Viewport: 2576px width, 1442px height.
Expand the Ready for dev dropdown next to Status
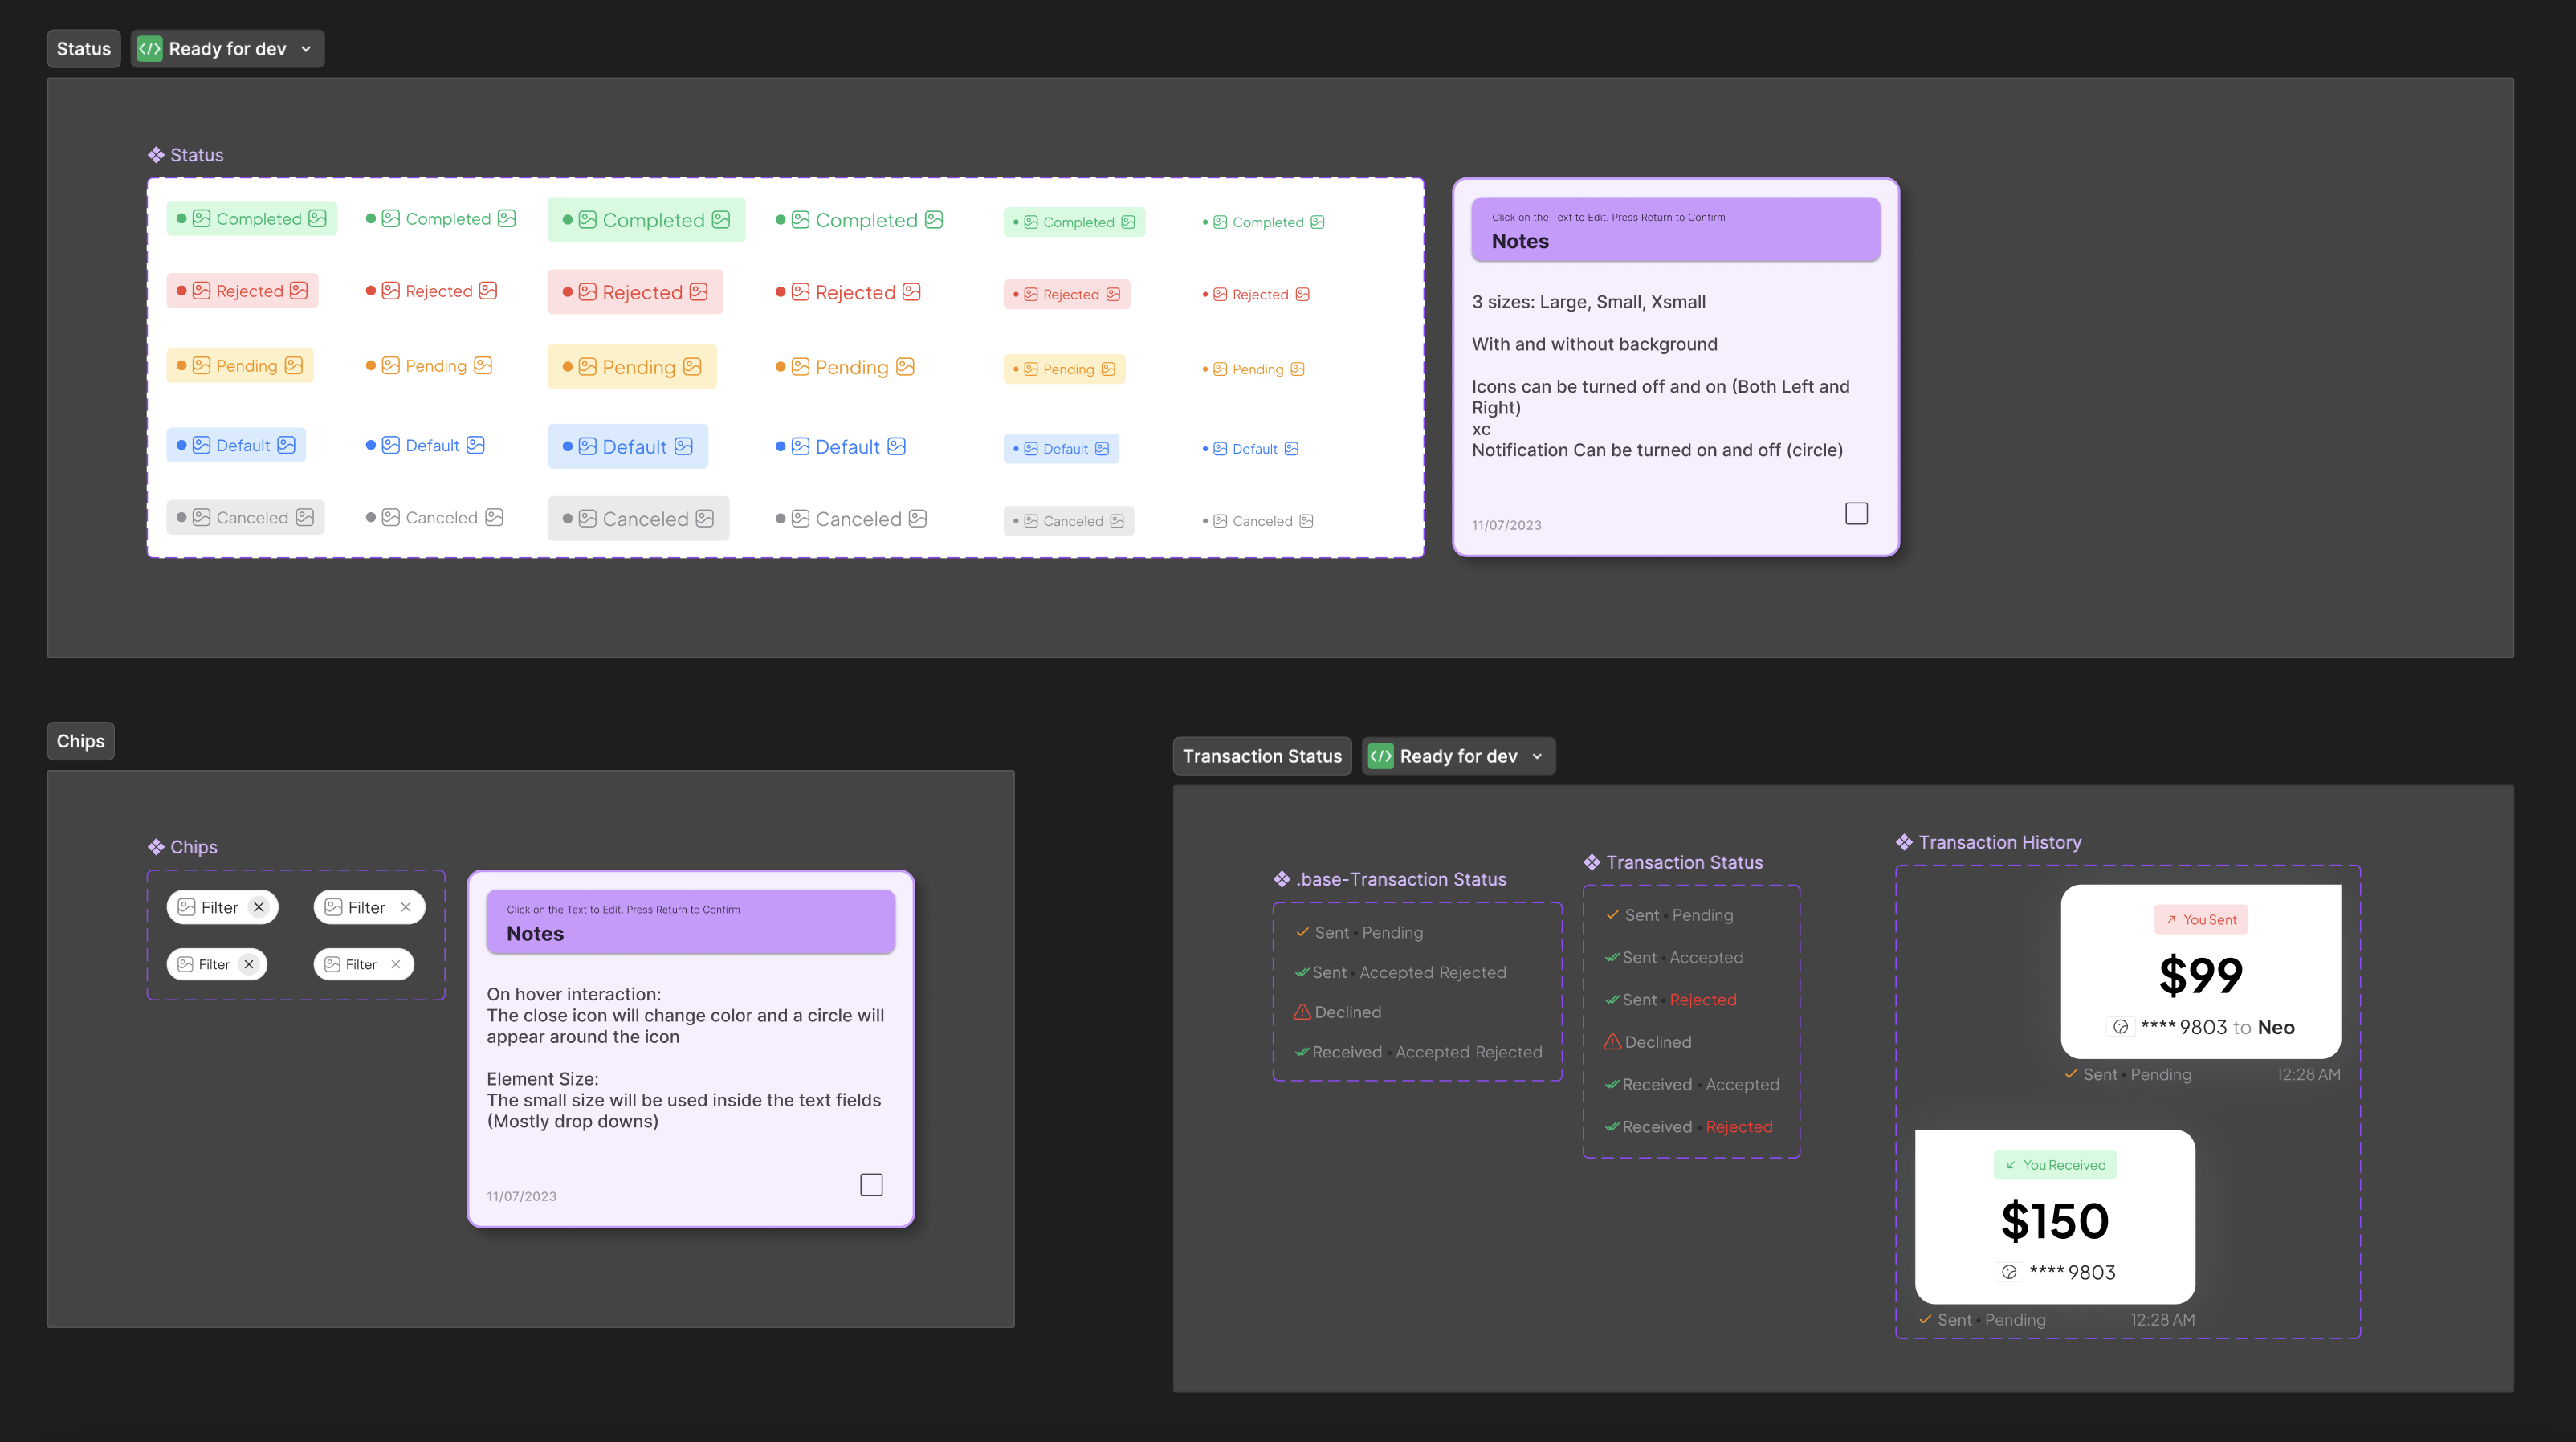pos(306,48)
